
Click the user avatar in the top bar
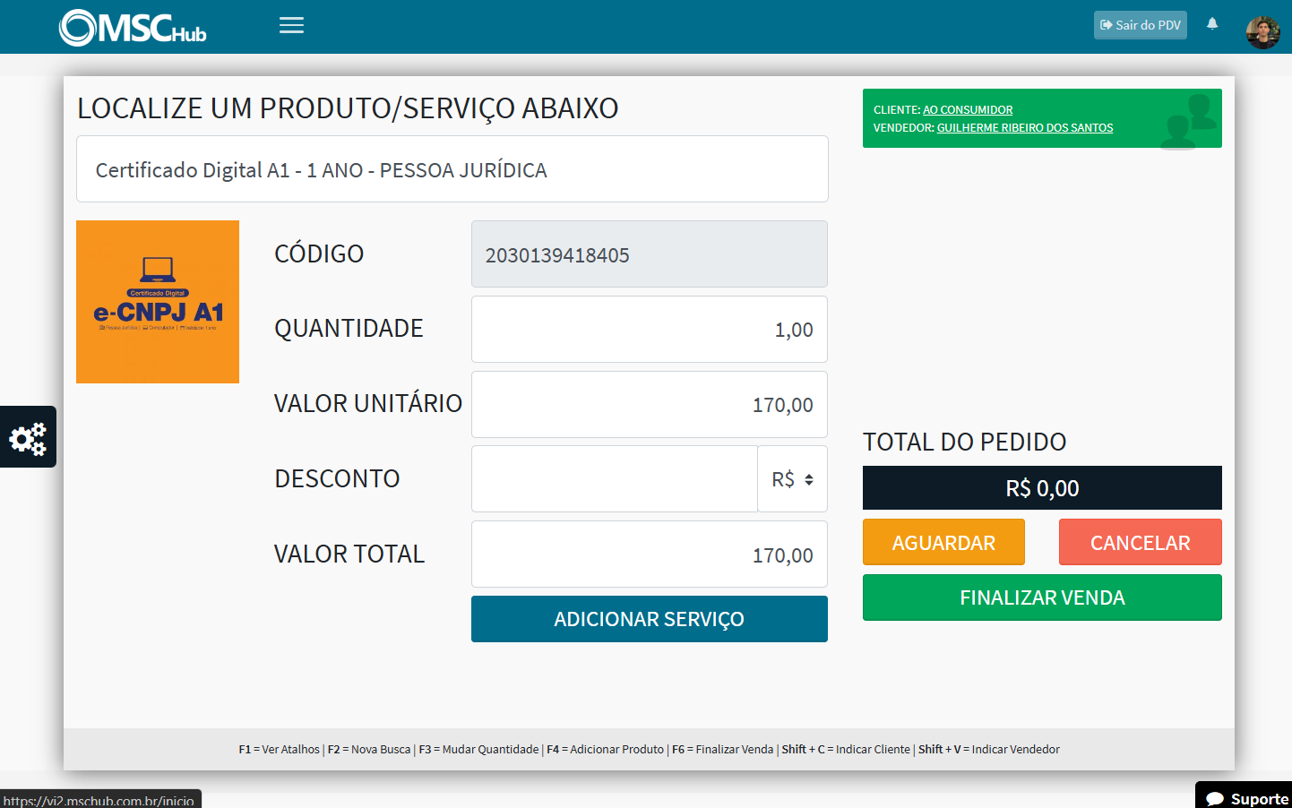point(1262,26)
